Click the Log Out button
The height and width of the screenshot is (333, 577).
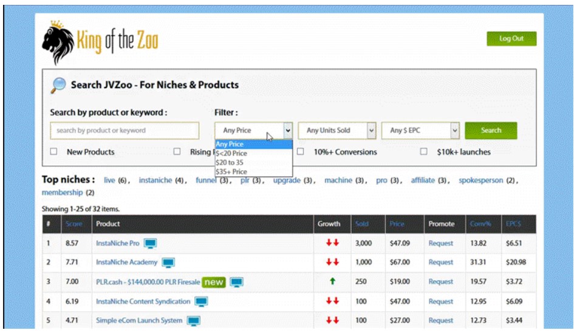pyautogui.click(x=511, y=39)
